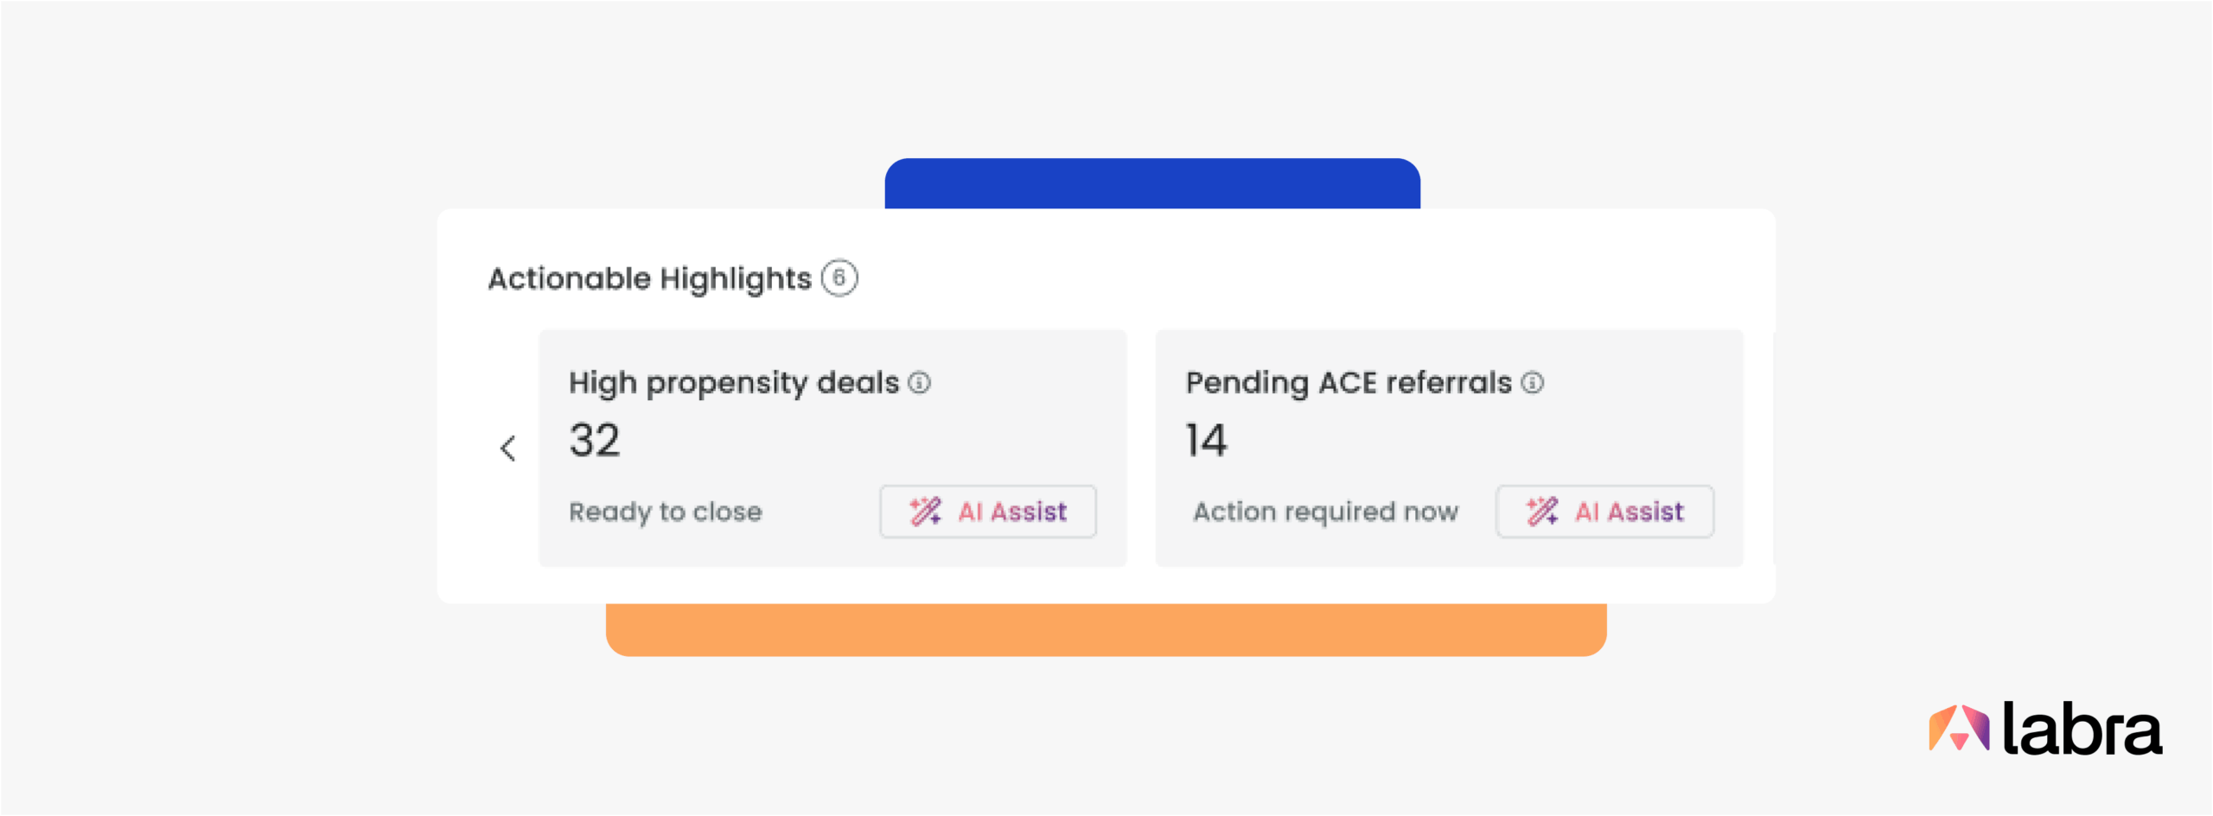
Task: Open AI Assist for High propensity deals
Action: [988, 512]
